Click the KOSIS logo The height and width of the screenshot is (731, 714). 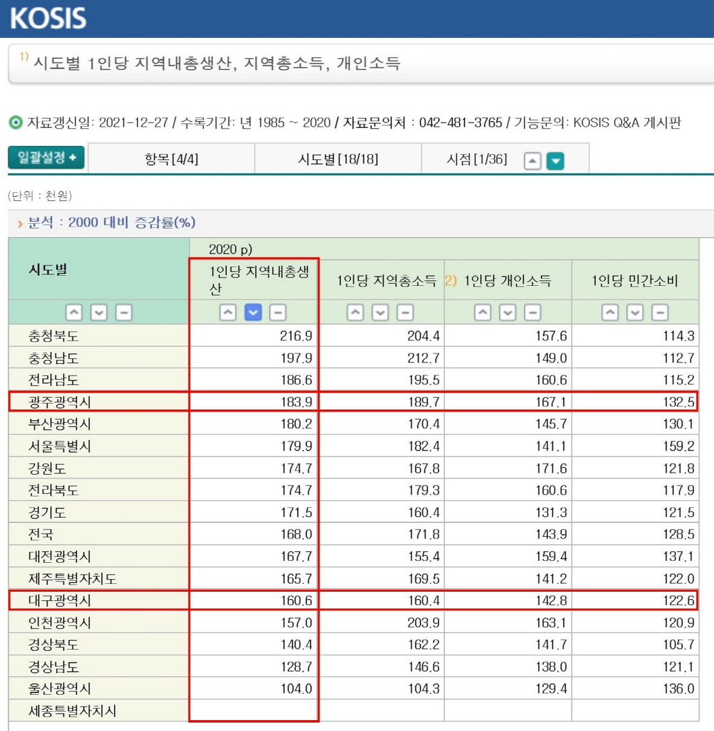pos(48,18)
